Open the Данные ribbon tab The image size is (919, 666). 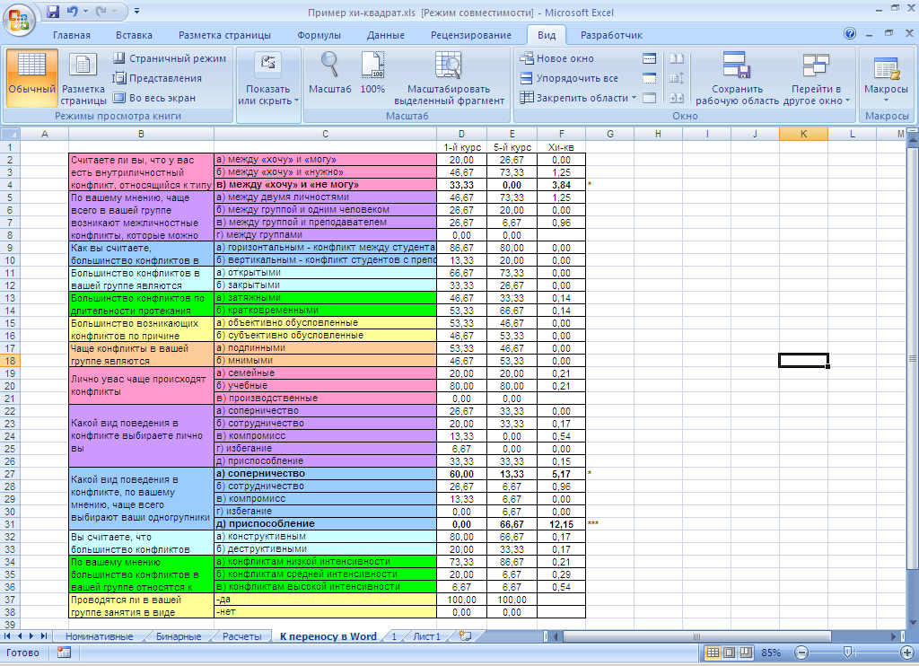coord(386,35)
